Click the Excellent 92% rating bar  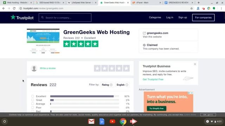click(x=84, y=96)
